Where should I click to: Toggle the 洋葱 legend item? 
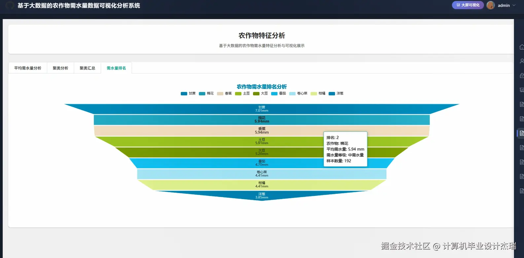(336, 94)
